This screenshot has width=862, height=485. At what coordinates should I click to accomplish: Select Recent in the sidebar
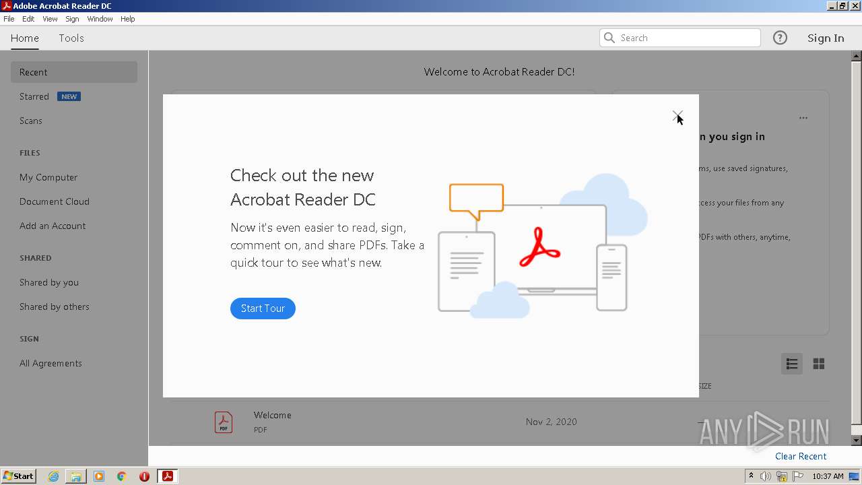coord(74,72)
